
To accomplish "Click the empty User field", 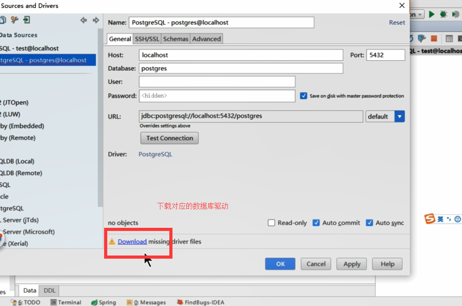I will click(x=217, y=82).
